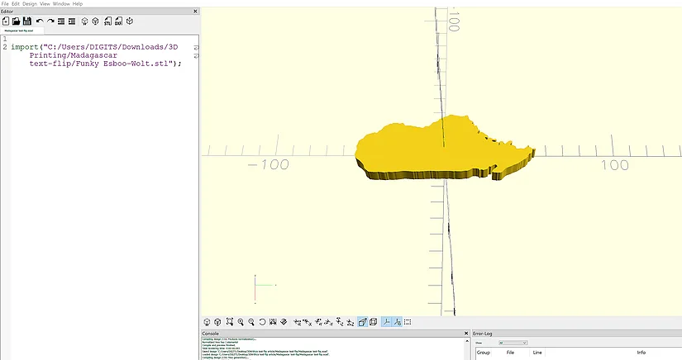Click the Console scroll-up arrow

(x=467, y=340)
